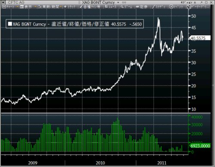Open the display (表示) toolbar icon
The image size is (215, 167).
[x=22, y=7]
